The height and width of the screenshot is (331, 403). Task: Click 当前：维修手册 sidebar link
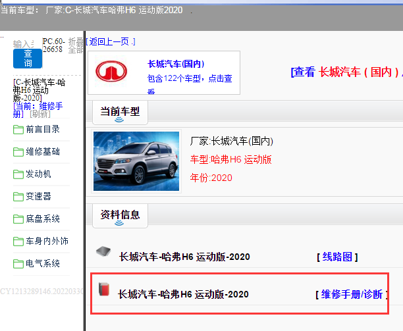pyautogui.click(x=38, y=110)
